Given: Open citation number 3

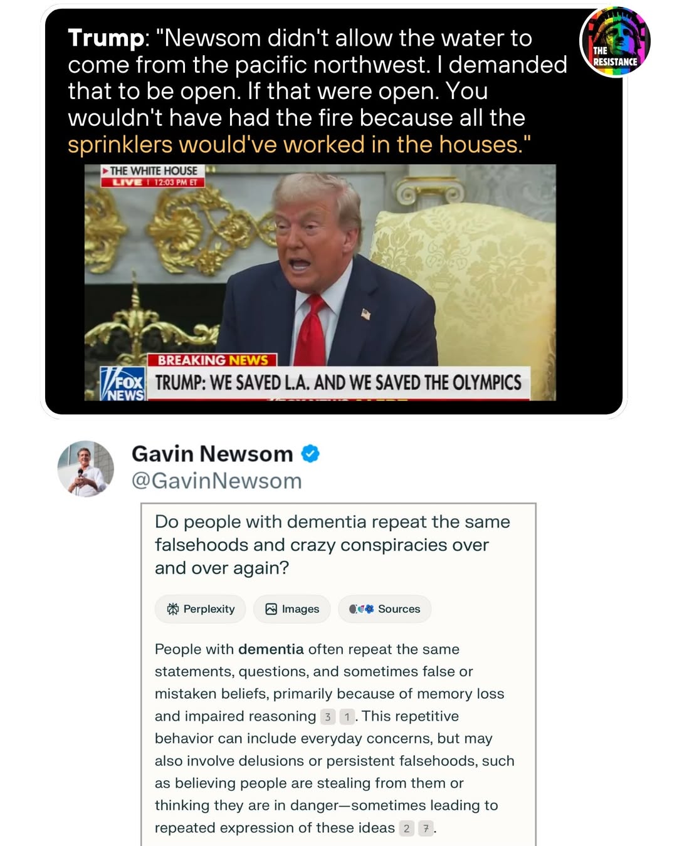Looking at the screenshot, I should 327,716.
